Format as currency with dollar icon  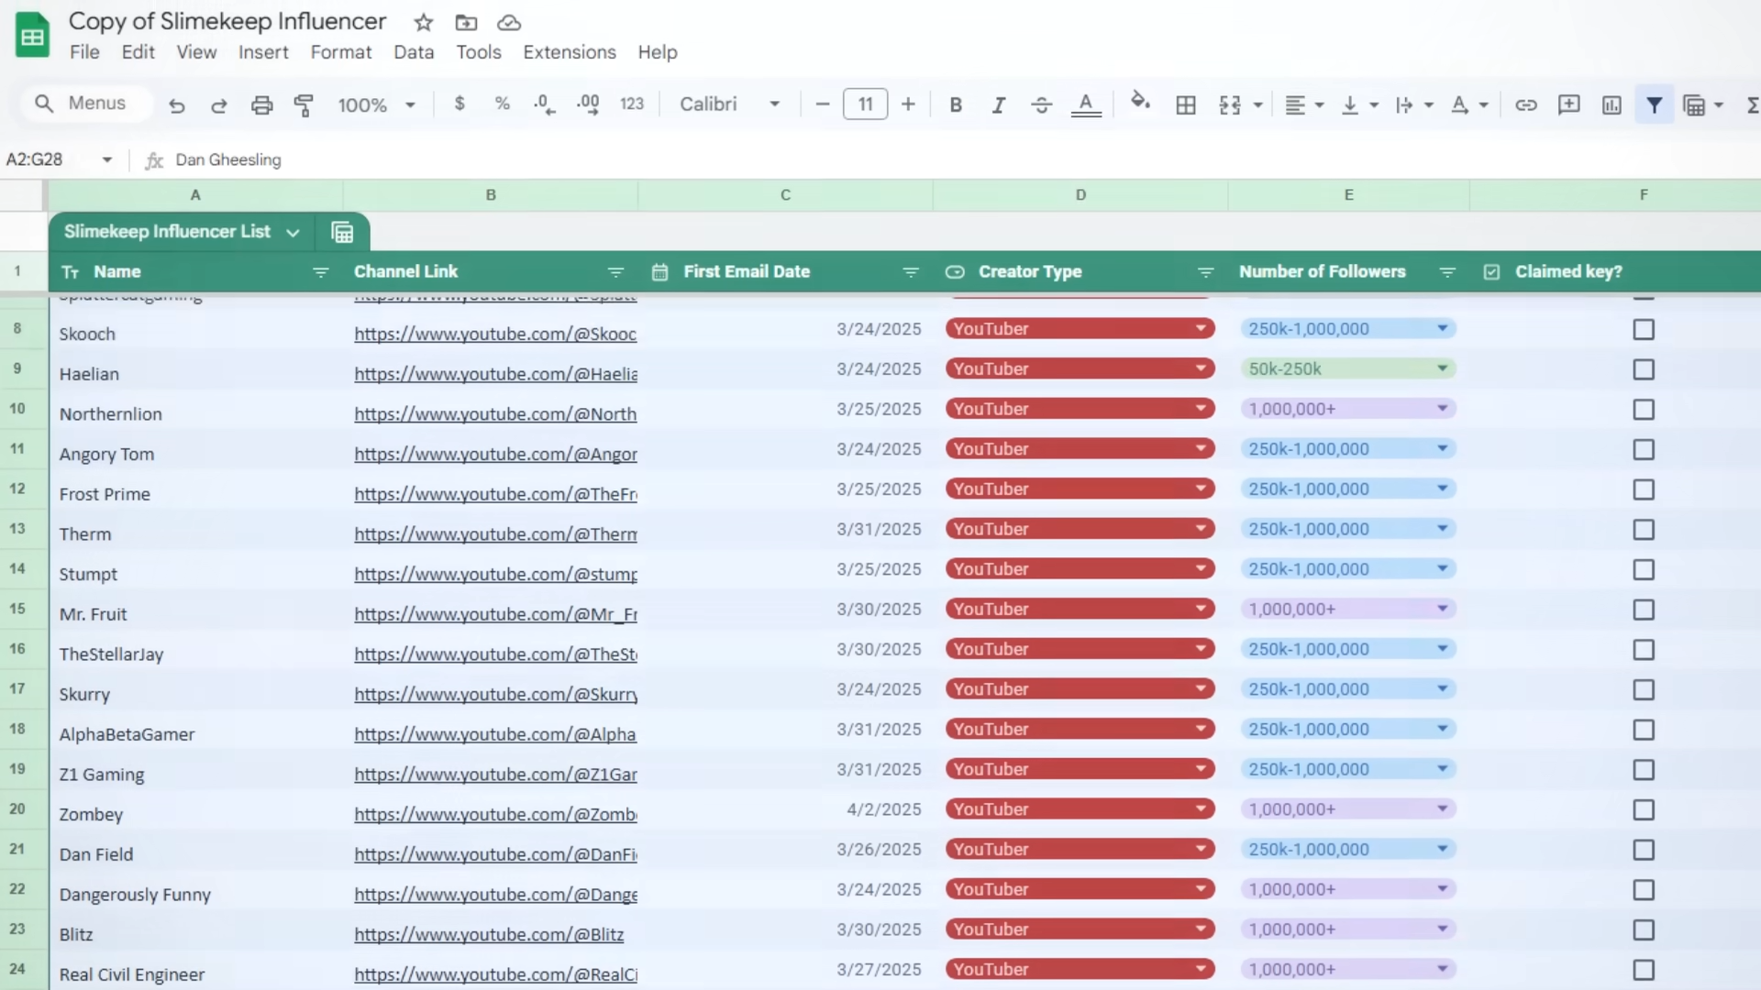(460, 104)
